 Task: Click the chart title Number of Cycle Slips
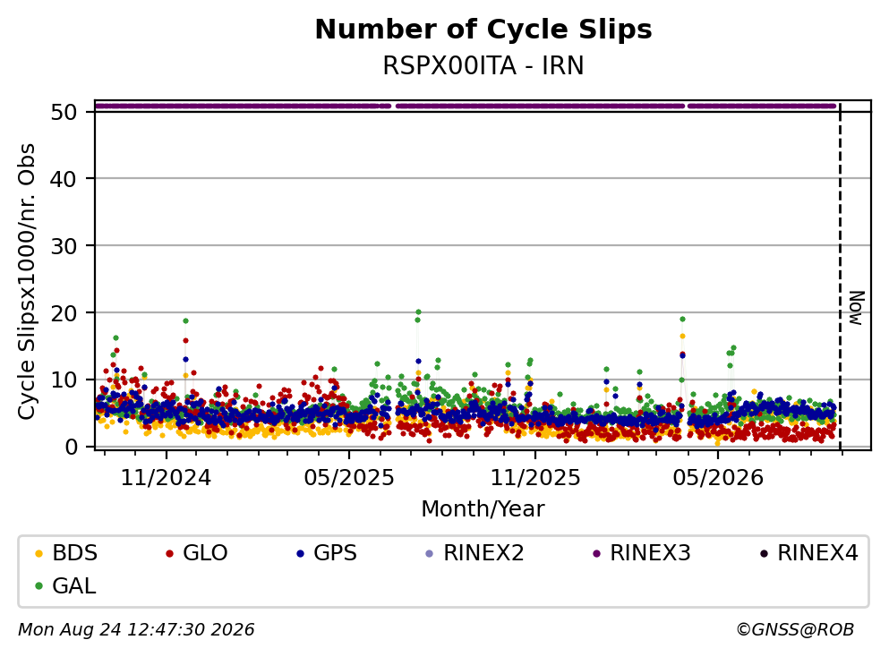pos(483,30)
